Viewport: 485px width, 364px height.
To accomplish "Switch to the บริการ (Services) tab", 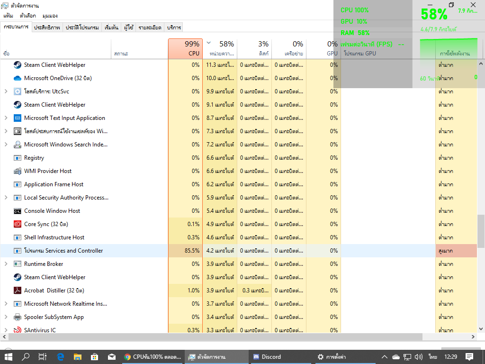I will click(174, 27).
